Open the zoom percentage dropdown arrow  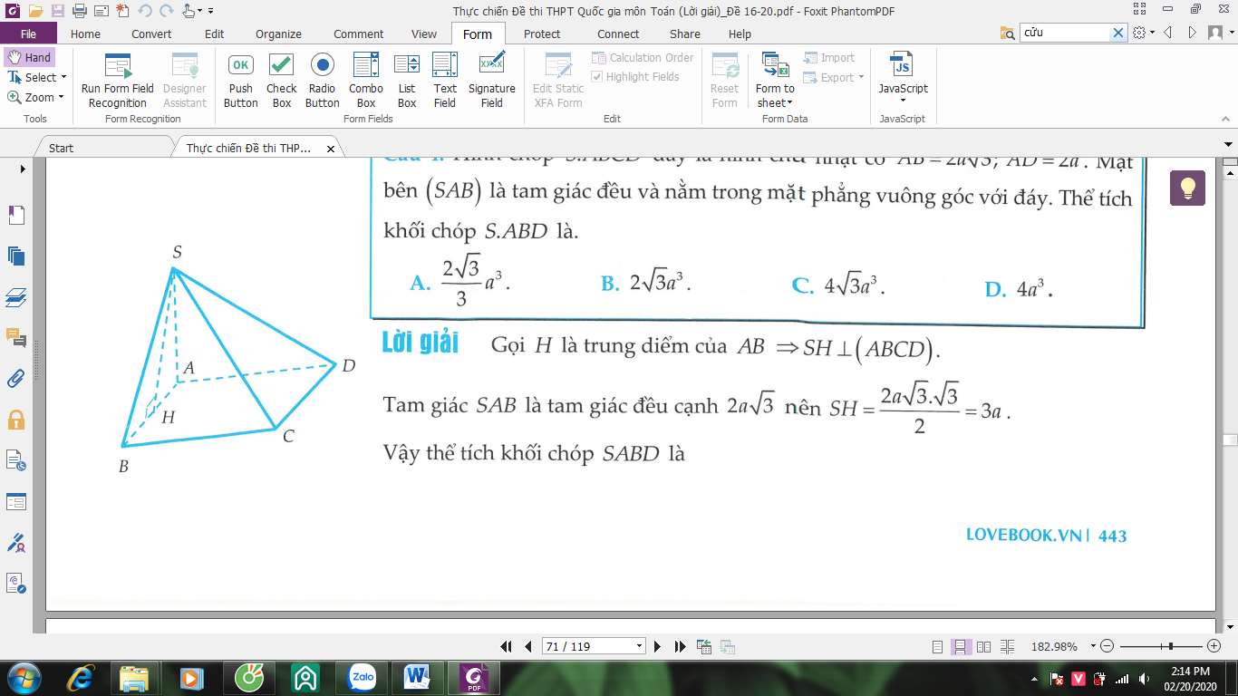pyautogui.click(x=1093, y=646)
